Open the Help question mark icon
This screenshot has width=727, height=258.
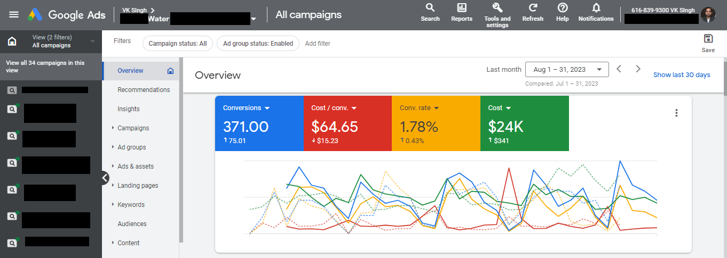[562, 8]
